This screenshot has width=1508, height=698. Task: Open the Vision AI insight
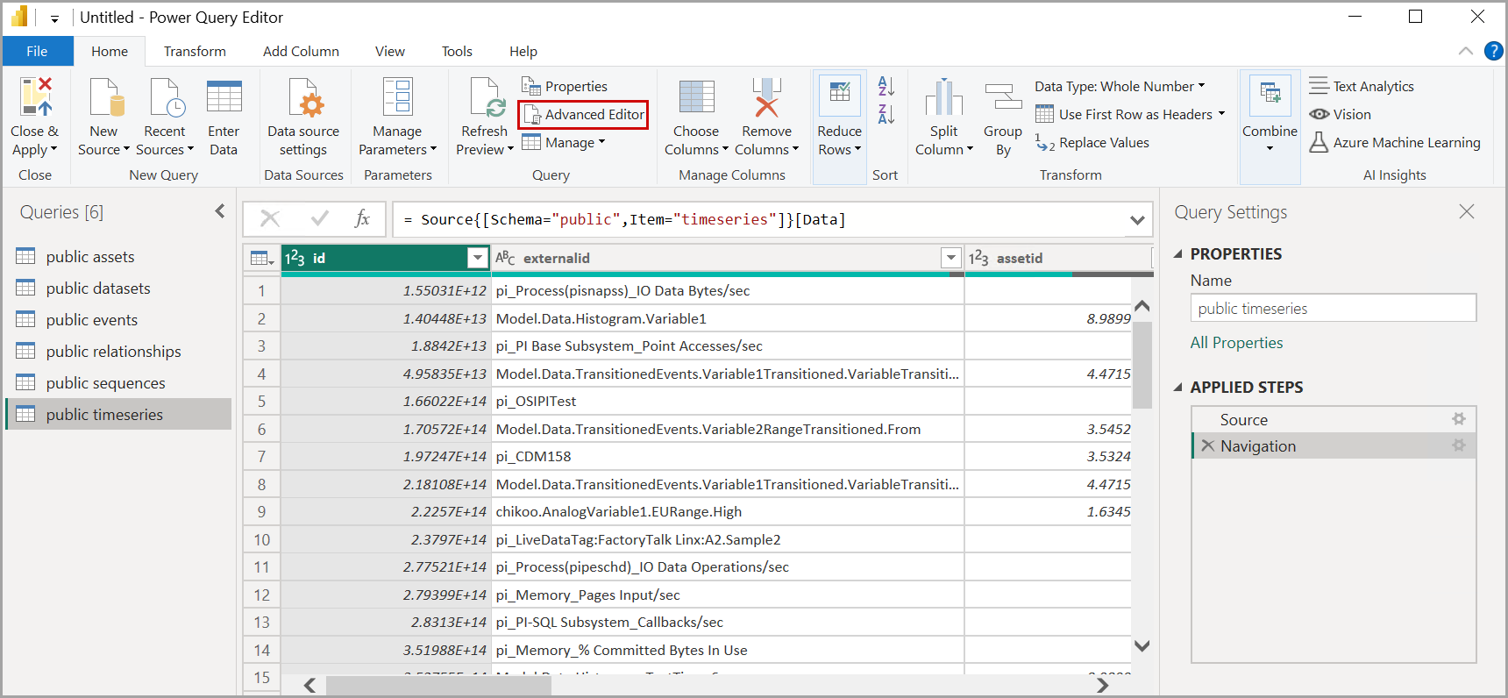click(x=1341, y=114)
